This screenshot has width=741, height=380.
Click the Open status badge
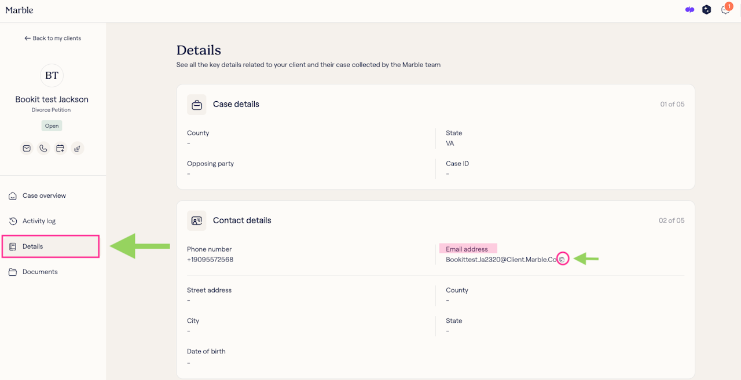[52, 126]
